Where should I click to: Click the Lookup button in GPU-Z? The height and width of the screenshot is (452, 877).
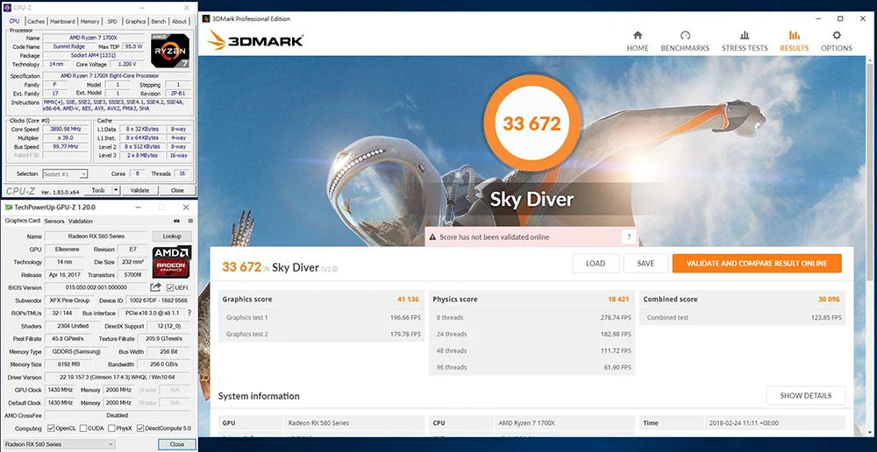[172, 237]
